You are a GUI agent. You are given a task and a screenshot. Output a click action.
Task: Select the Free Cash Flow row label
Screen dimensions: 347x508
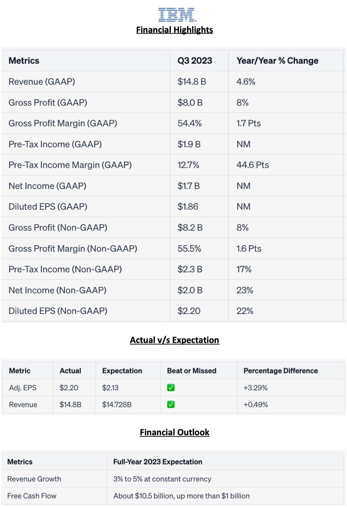pos(32,496)
